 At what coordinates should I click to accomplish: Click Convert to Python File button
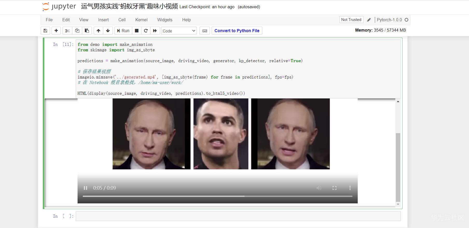point(237,31)
